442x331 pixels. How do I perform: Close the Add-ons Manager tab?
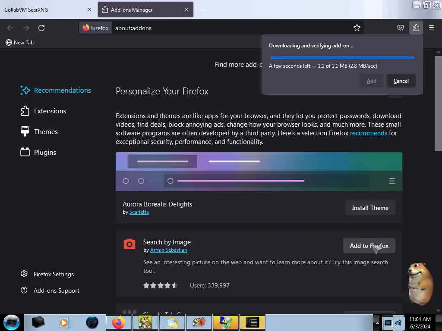[186, 9]
